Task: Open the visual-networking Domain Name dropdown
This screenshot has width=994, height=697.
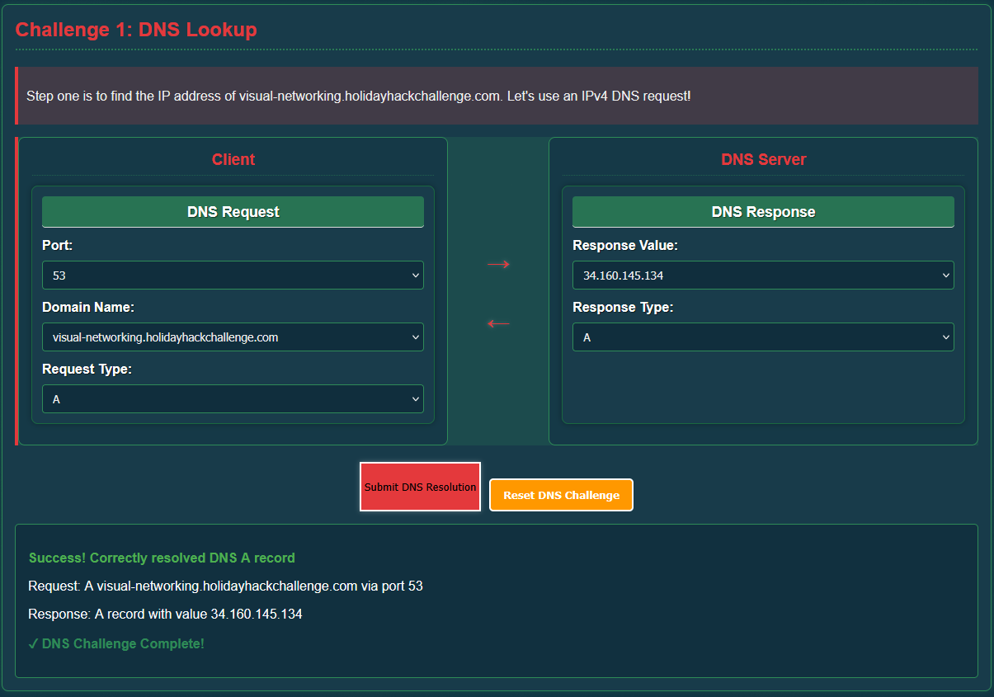Action: (233, 337)
